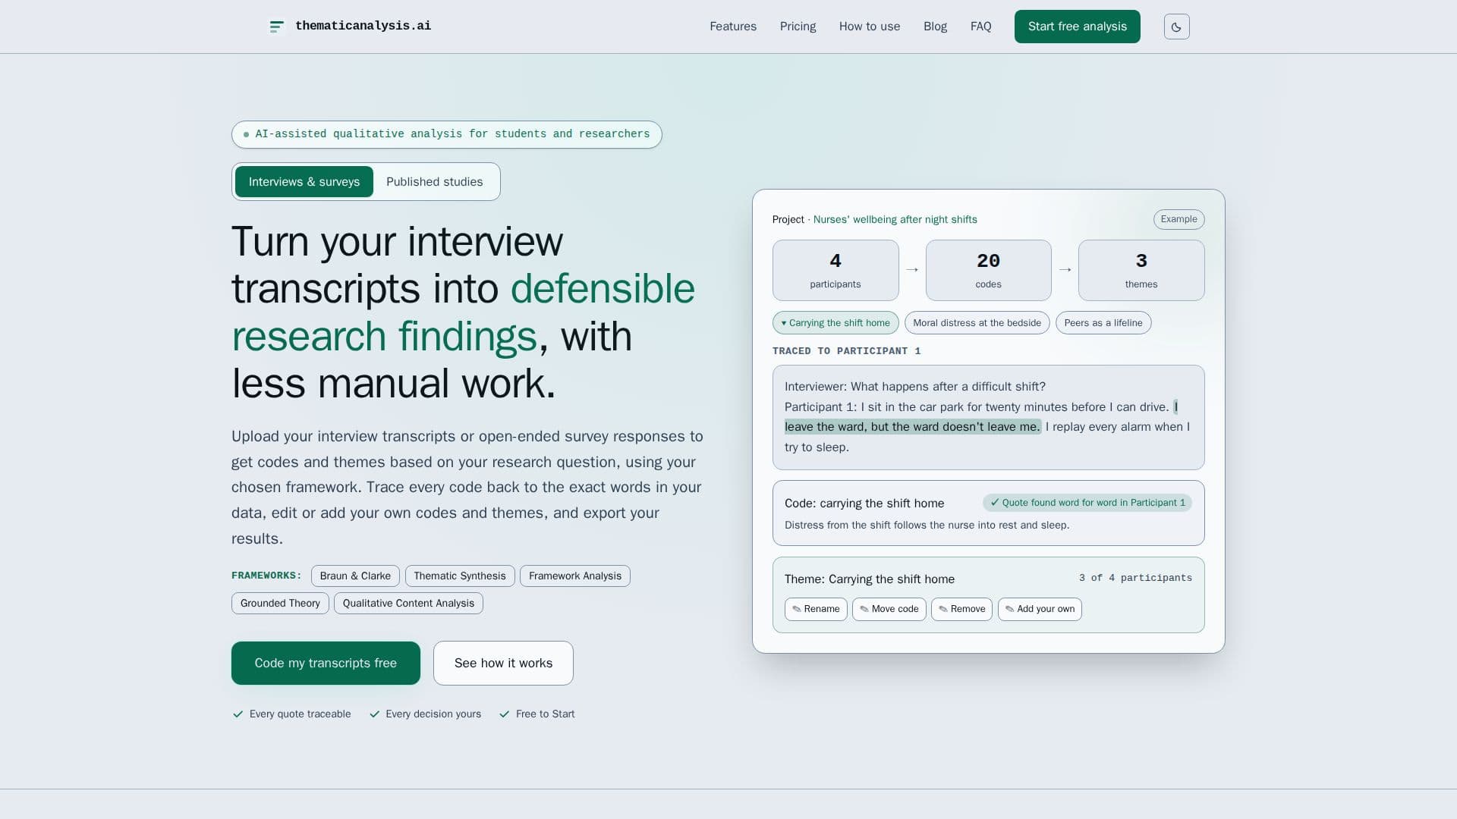Screen dimensions: 1457x819
Task: Jump to the FAQ section
Action: coord(980,27)
